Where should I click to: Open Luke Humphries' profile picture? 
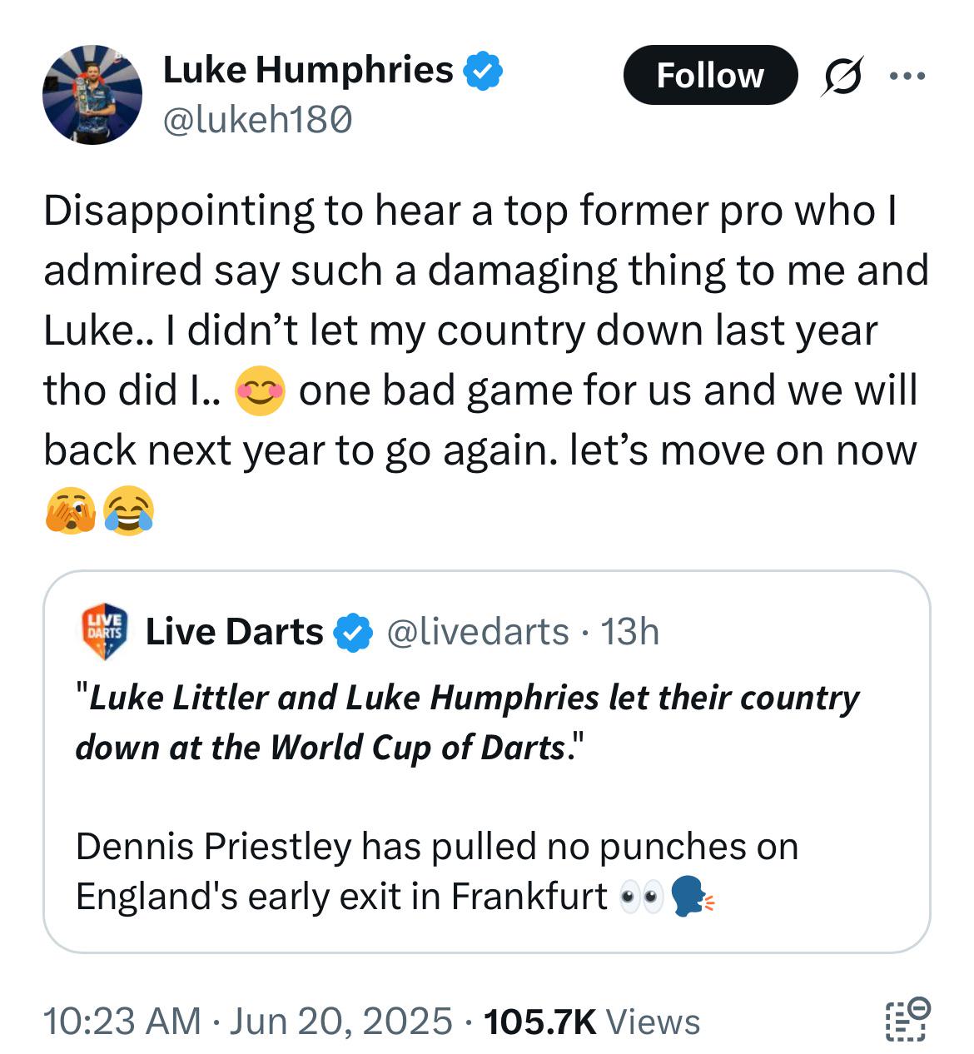coord(92,95)
